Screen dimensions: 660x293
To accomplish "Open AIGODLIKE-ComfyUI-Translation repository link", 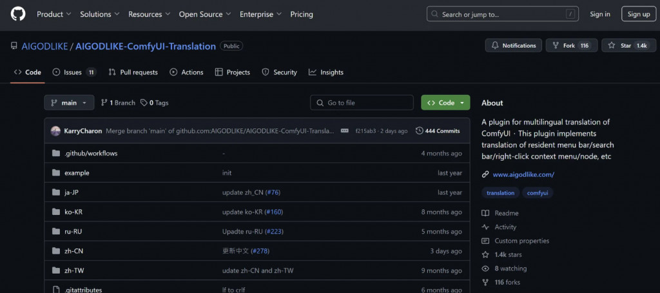I will click(x=145, y=46).
